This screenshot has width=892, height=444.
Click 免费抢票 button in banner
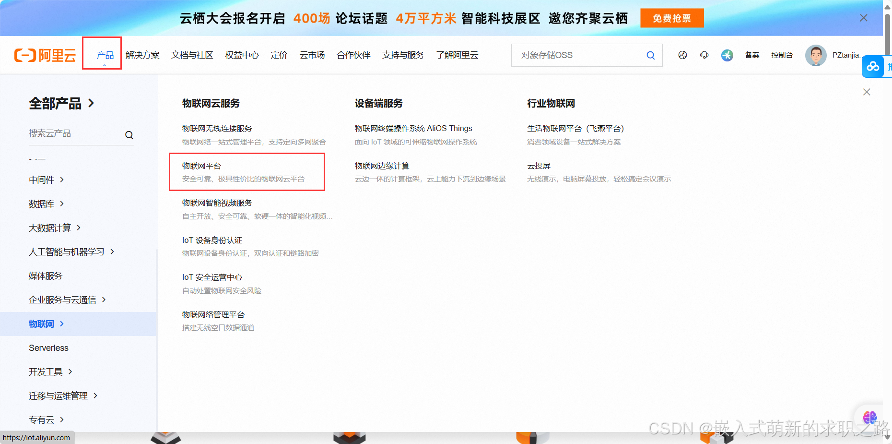(x=672, y=18)
